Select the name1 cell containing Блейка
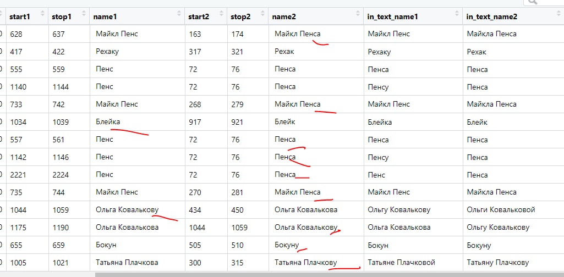564x277 pixels. click(108, 122)
